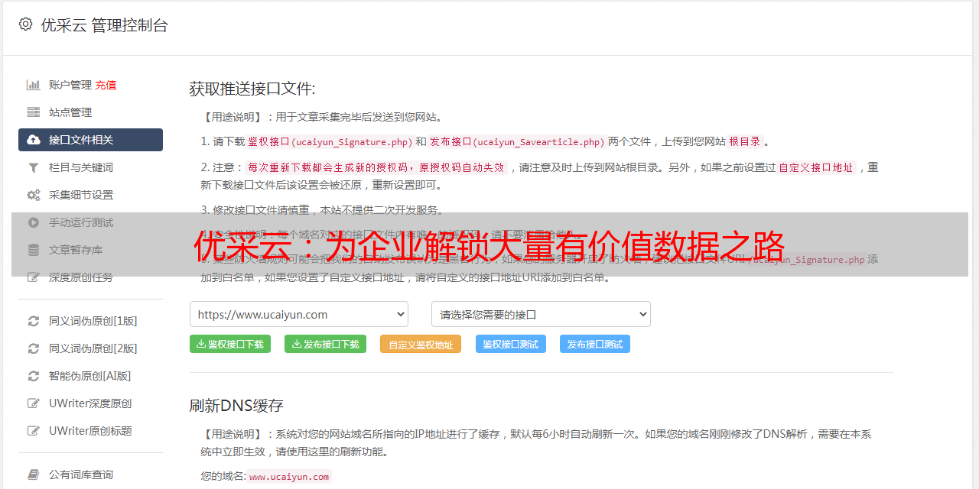Click the cloud upload icon for 接口文件相关
The image size is (979, 489).
[34, 140]
